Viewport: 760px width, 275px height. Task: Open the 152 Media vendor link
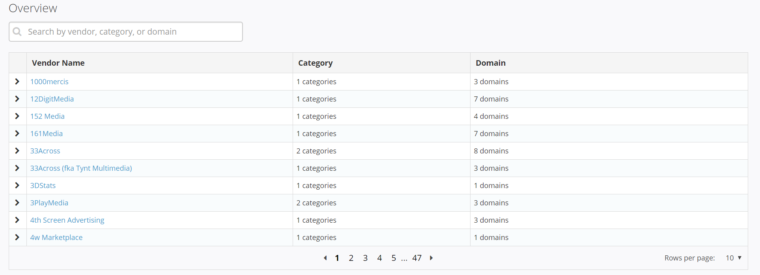pos(47,116)
